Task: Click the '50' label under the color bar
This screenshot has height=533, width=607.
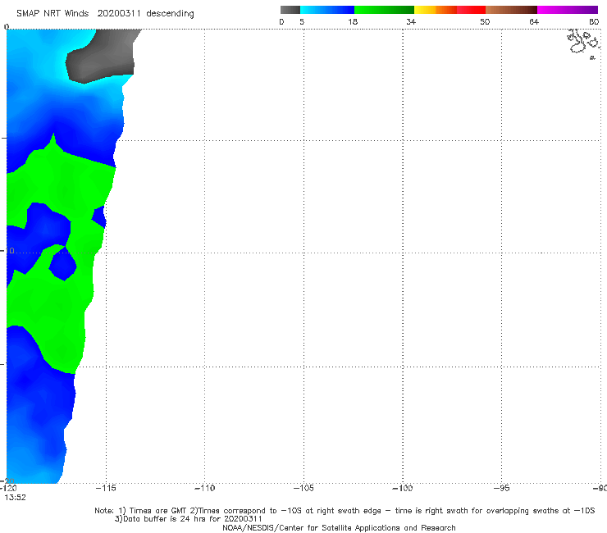Action: click(x=485, y=22)
